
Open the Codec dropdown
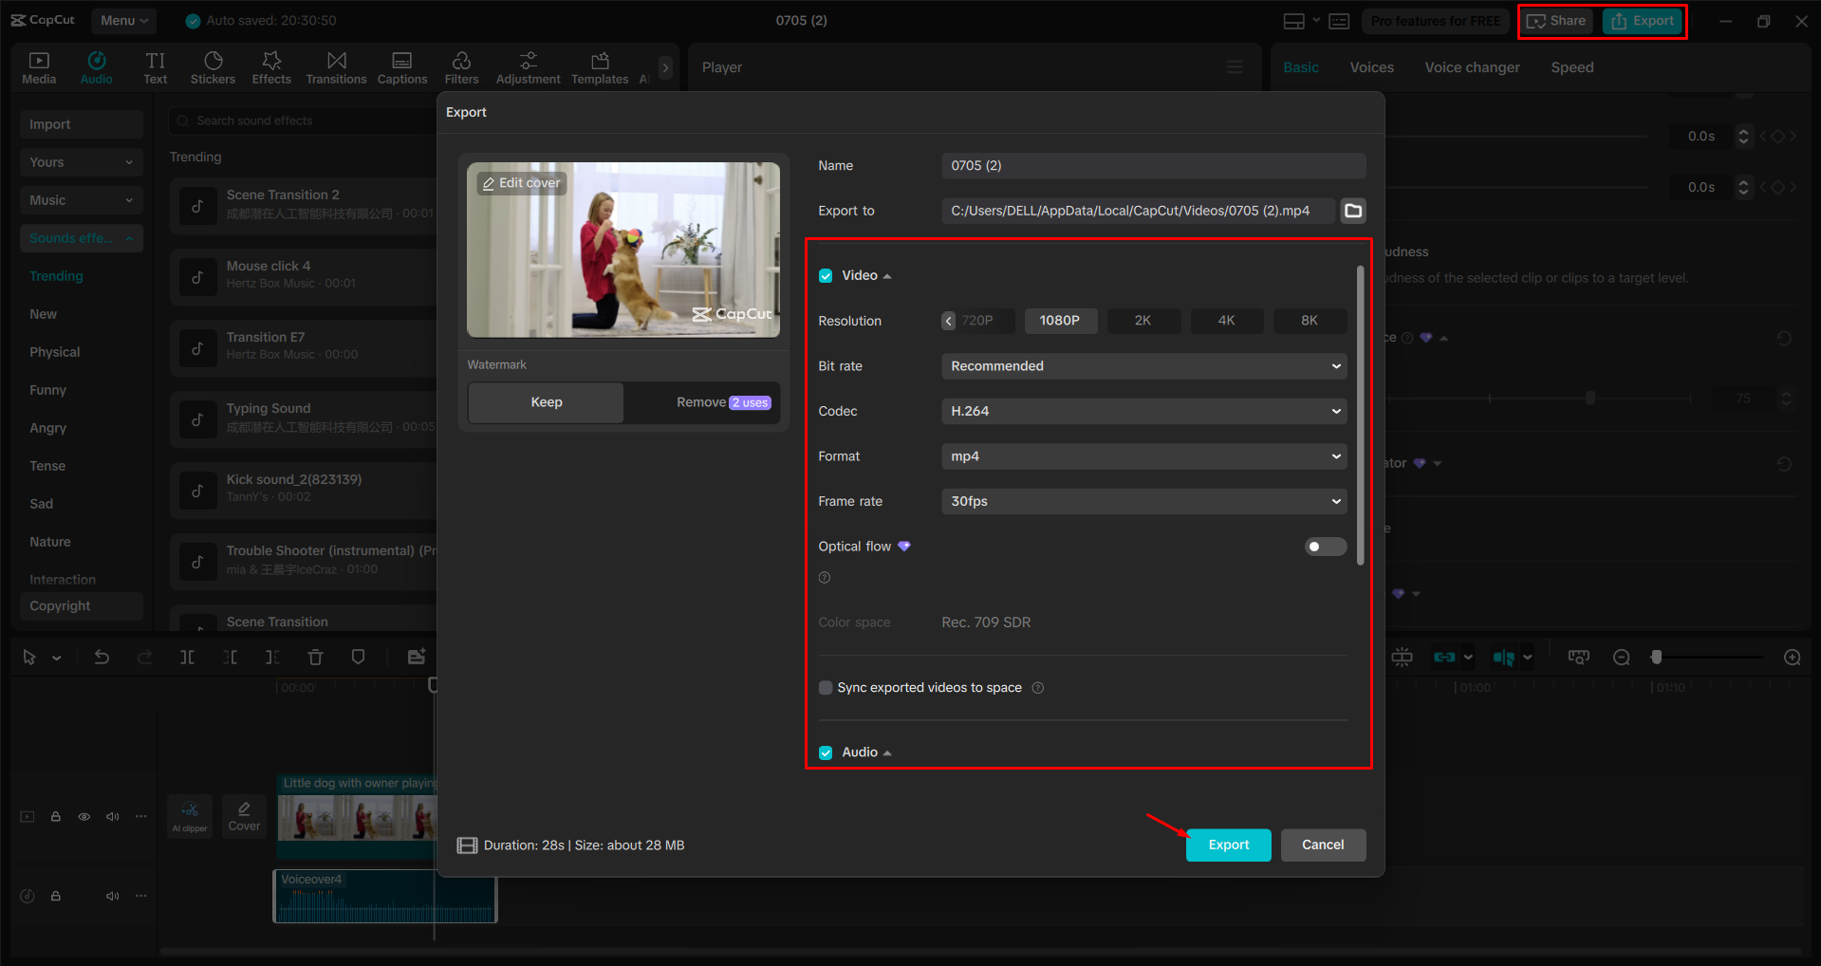coord(1143,411)
